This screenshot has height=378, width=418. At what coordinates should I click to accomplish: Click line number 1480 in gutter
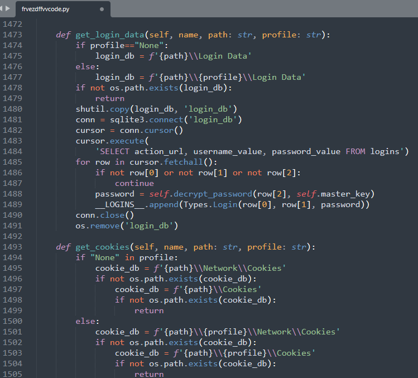point(12,109)
